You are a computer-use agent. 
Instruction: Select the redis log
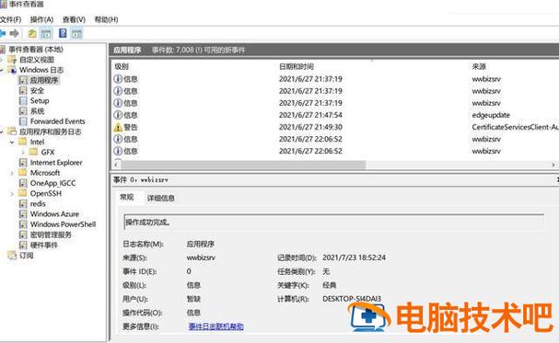point(38,203)
